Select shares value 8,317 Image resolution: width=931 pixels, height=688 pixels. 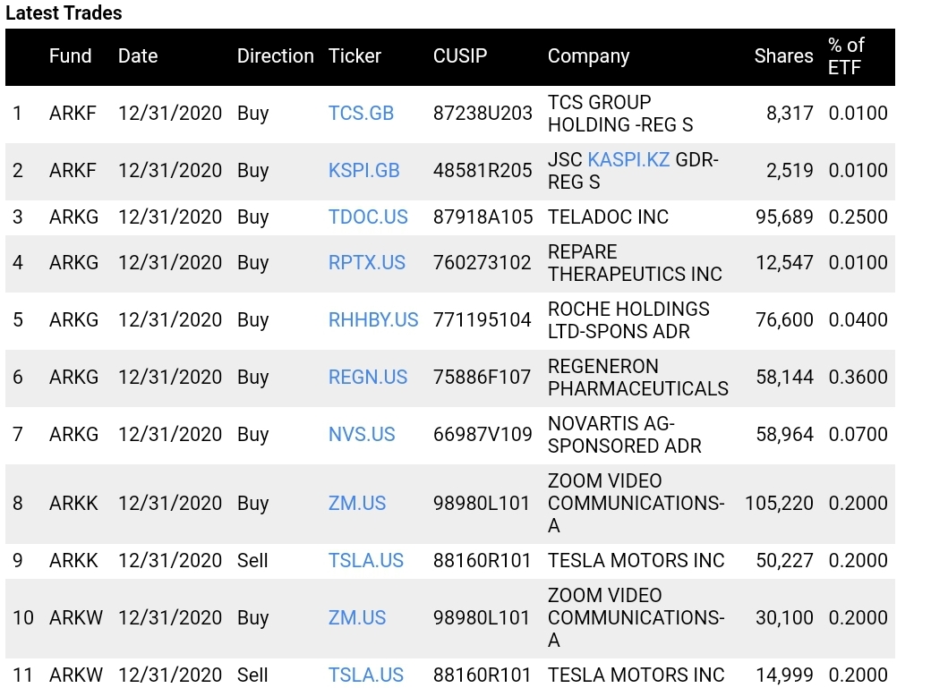(790, 114)
